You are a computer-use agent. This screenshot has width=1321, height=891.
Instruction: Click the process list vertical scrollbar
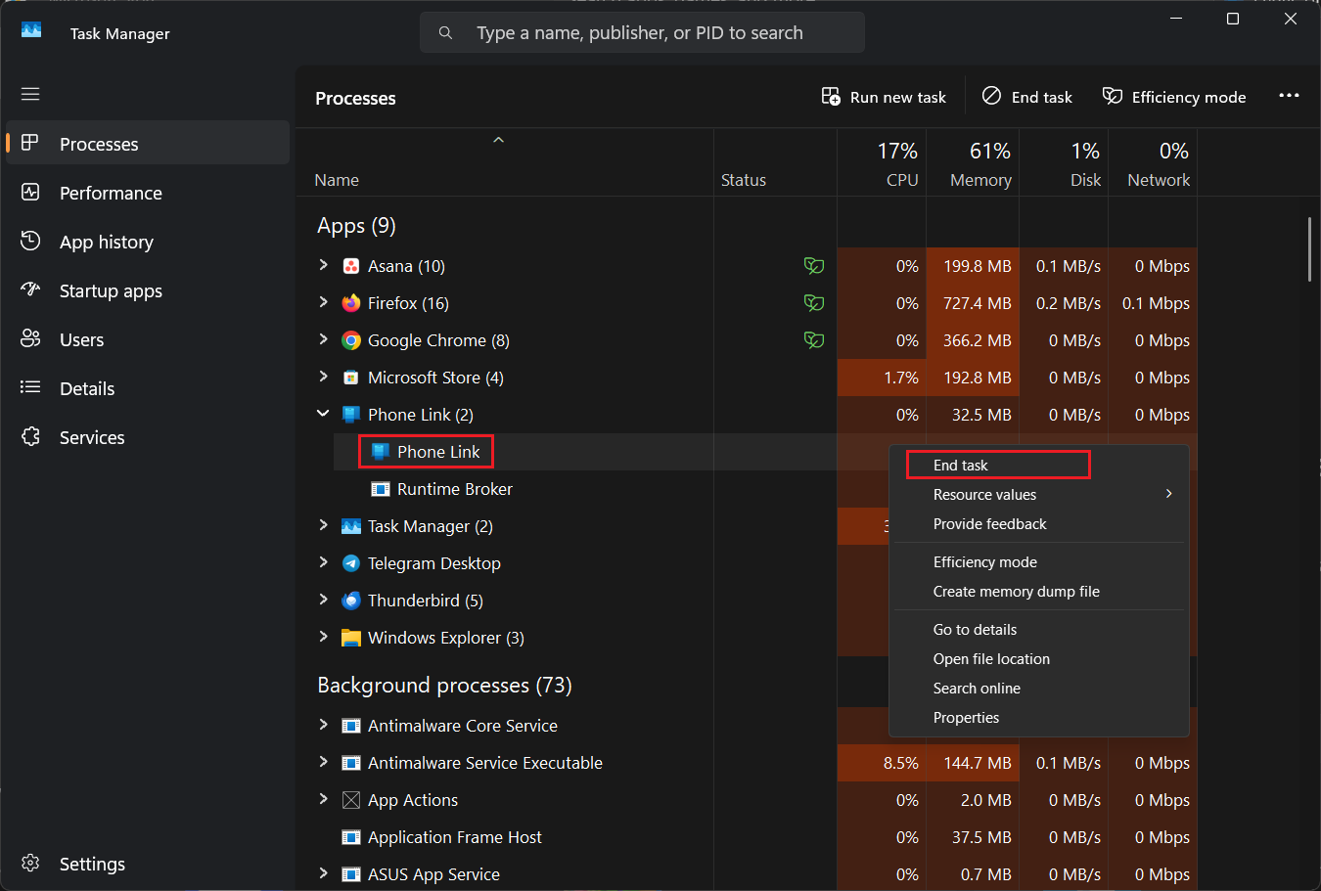point(1309,249)
